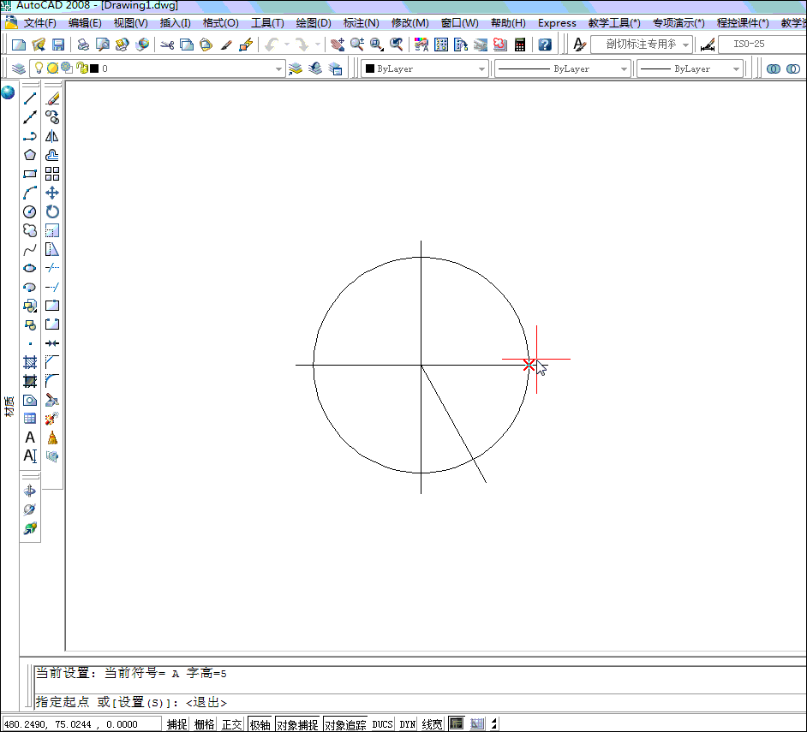807x732 pixels.
Task: Select the Erase tool
Action: (x=52, y=98)
